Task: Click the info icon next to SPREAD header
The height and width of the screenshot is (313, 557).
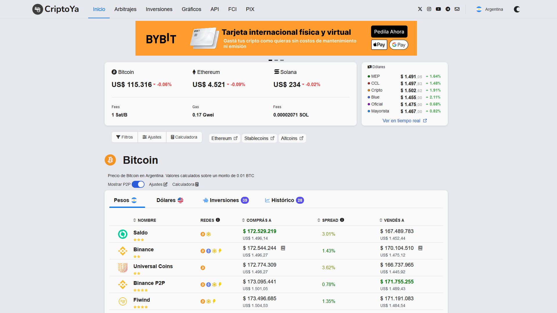Action: (342, 220)
